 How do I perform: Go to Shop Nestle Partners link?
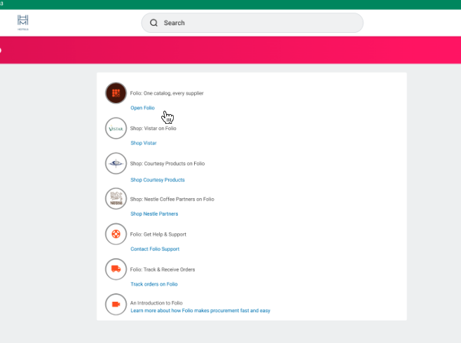(x=154, y=213)
